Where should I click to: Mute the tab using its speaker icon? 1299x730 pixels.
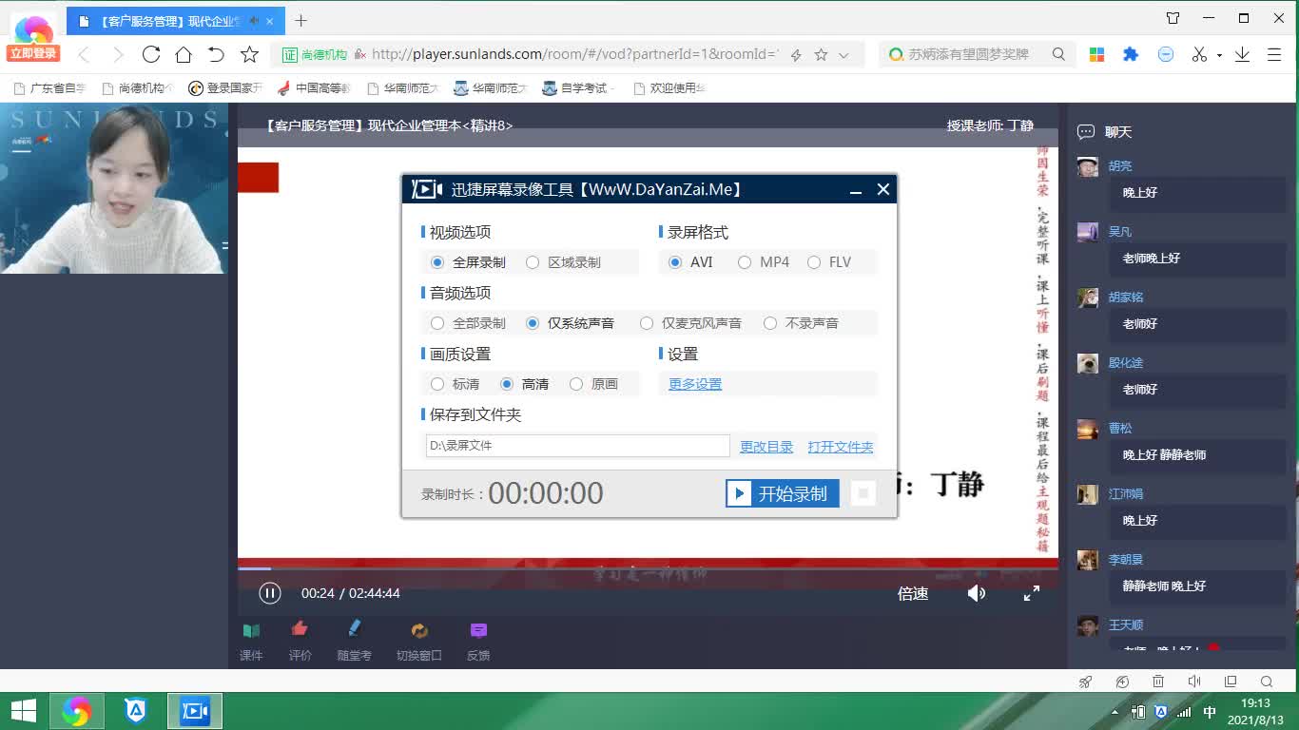254,20
